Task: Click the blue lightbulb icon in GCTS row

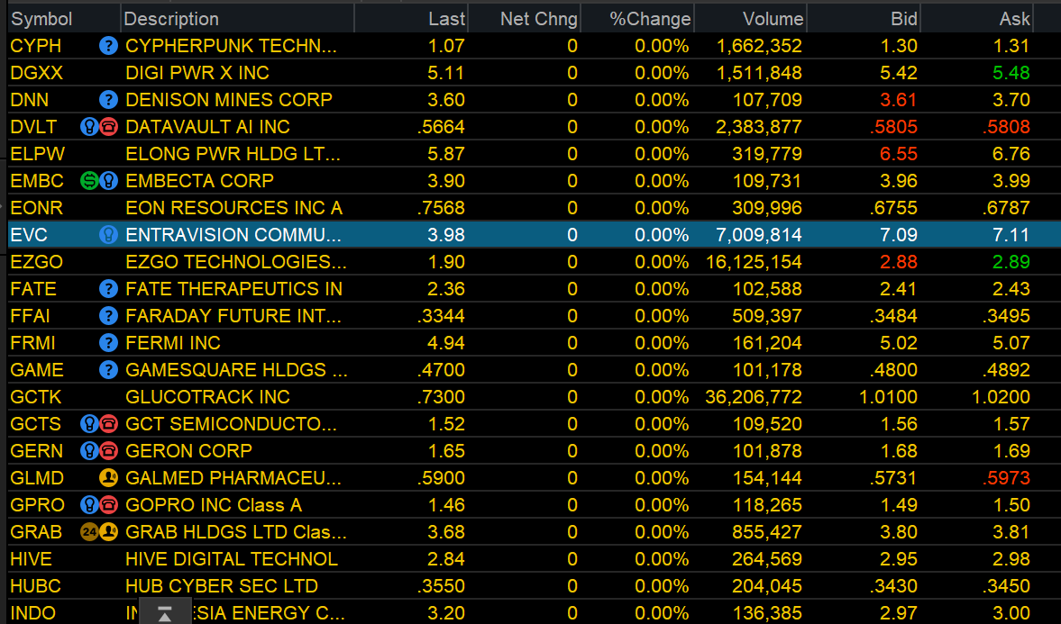Action: (89, 425)
